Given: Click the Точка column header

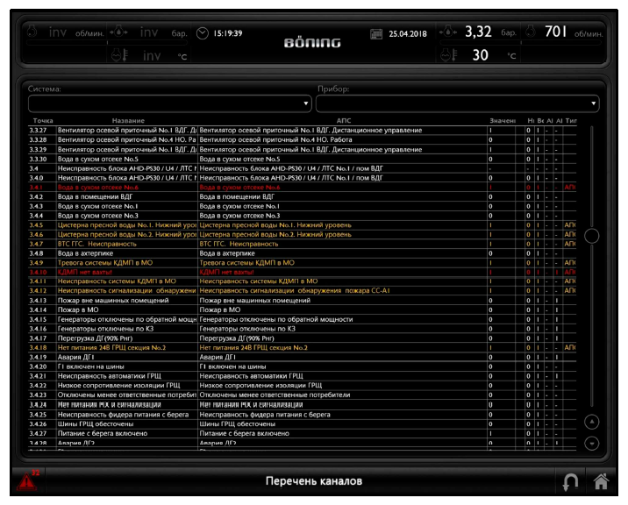Looking at the screenshot, I should point(43,120).
